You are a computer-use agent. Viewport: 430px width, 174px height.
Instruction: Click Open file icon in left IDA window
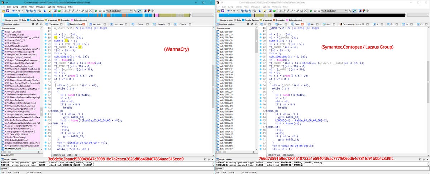4,11
